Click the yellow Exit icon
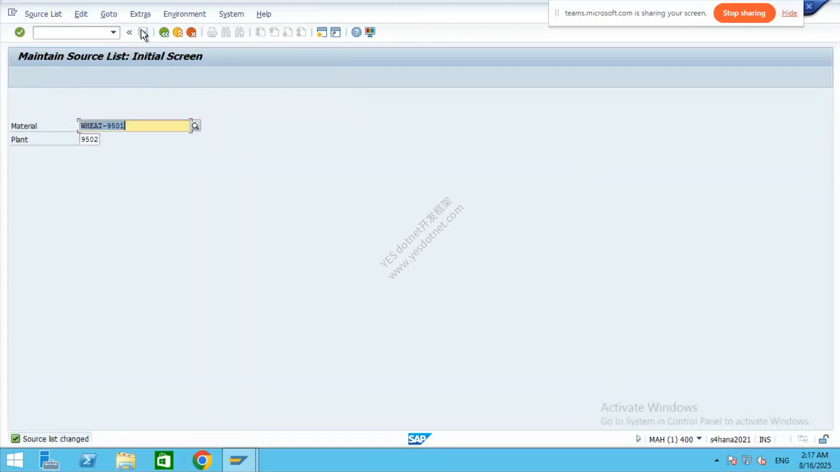The image size is (840, 472). tap(178, 32)
